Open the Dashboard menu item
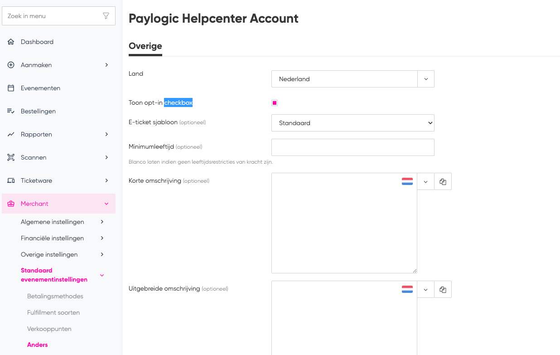 pyautogui.click(x=59, y=42)
